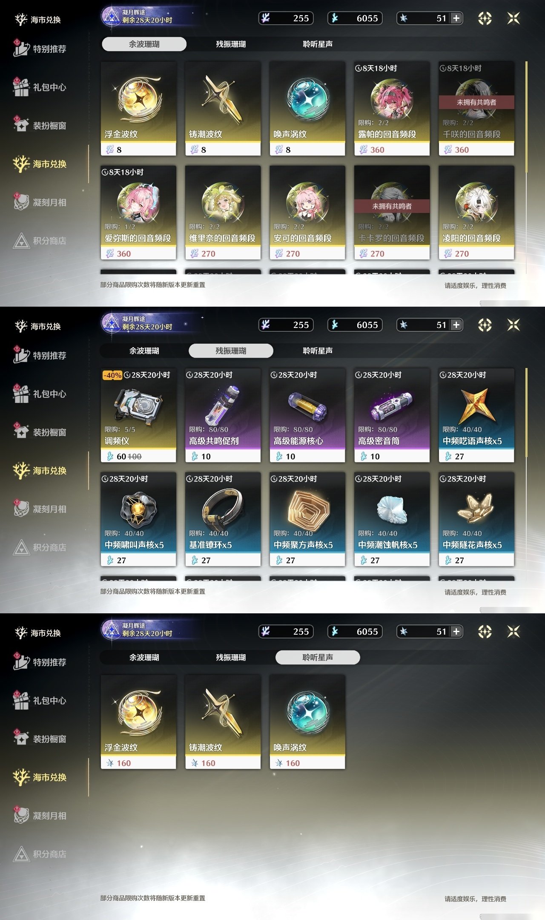The width and height of the screenshot is (545, 920).
Task: Choose the 中频隧花声核x5 item
Action: pyautogui.click(x=476, y=519)
